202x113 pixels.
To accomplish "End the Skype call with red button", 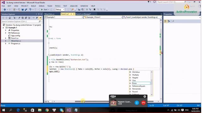I will (x=143, y=103).
